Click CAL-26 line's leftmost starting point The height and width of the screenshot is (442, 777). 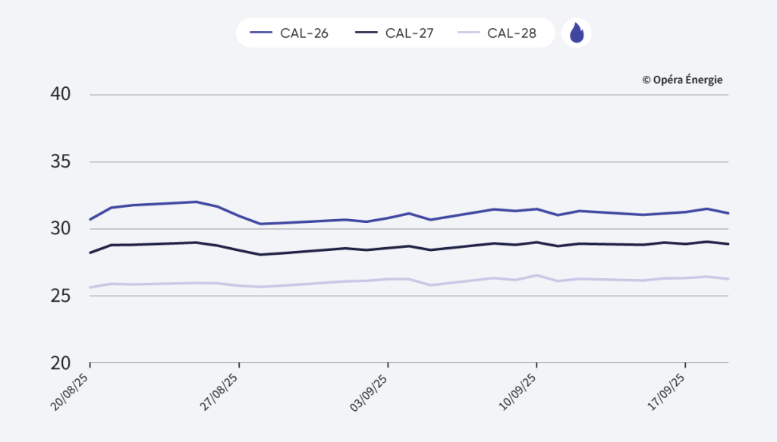pos(90,219)
